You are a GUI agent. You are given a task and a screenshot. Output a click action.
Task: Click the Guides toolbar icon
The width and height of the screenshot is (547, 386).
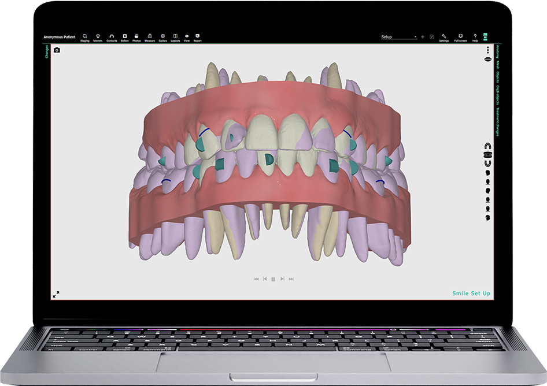pos(162,38)
